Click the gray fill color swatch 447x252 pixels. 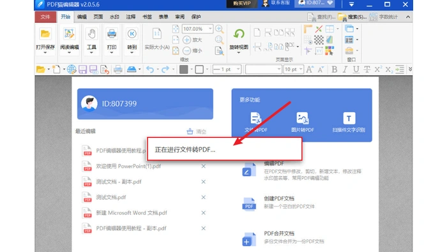[x=184, y=69]
